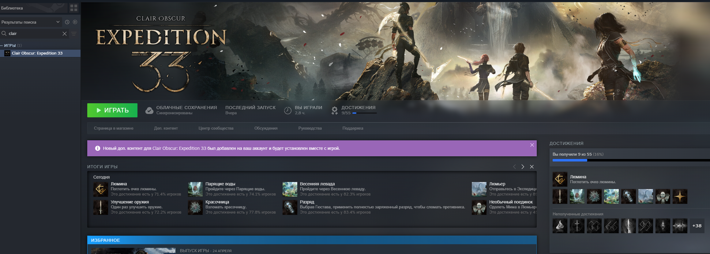Click the 'ВЫ ИГРАЛИ 2,8 ч.' stat
Screen dimensions: 710x254
pyautogui.click(x=308, y=110)
